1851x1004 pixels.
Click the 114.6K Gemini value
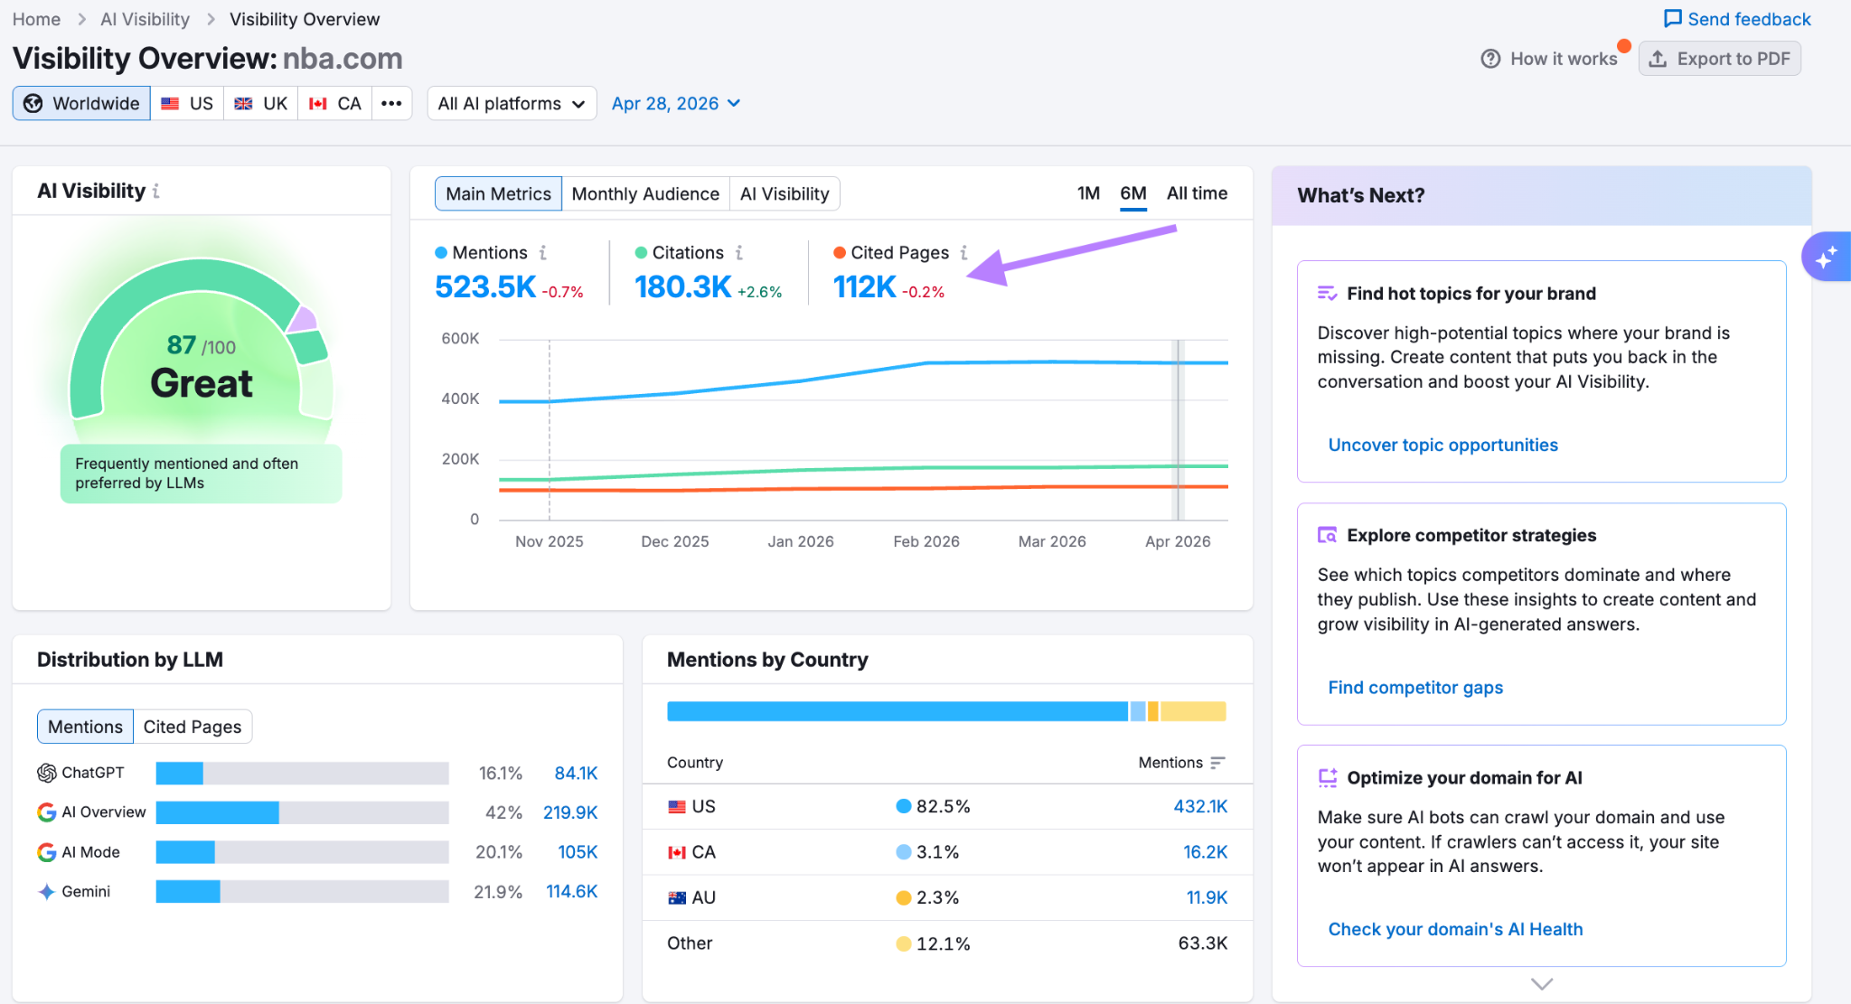pos(571,892)
